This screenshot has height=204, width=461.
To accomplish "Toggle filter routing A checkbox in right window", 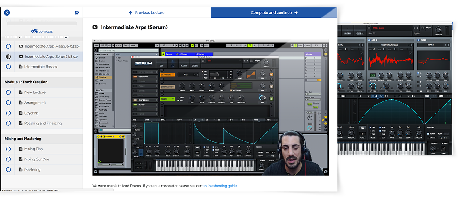I will pyautogui.click(x=418, y=73).
